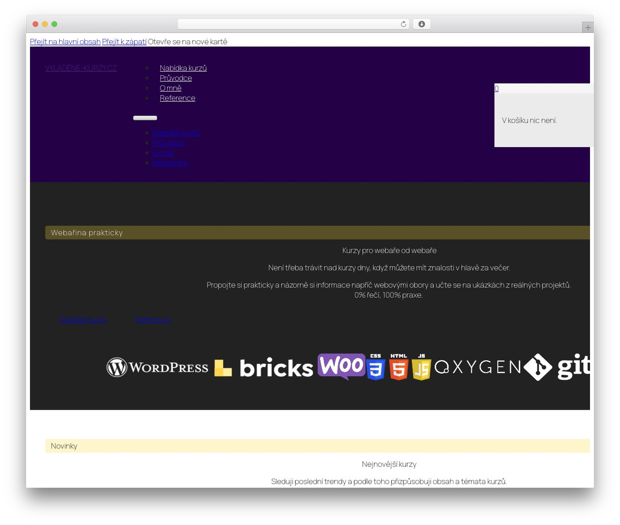Follow 'Přejít na hlavní obsah' skip link
This screenshot has height=525, width=620.
(x=65, y=42)
